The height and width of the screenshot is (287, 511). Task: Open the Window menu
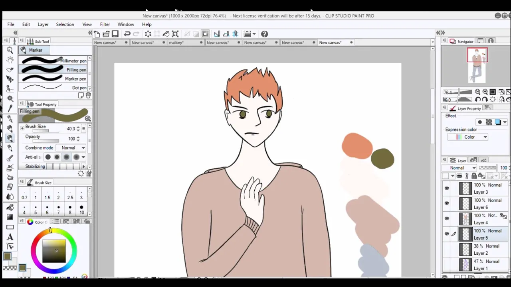coord(126,24)
